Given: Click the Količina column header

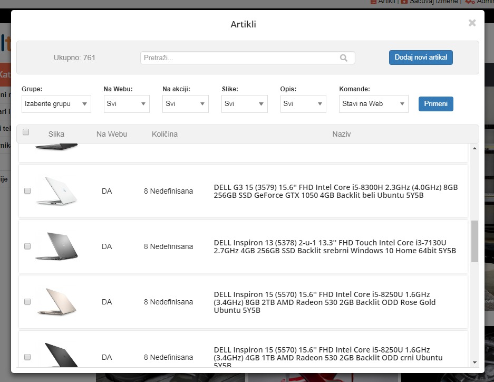Looking at the screenshot, I should tap(165, 134).
